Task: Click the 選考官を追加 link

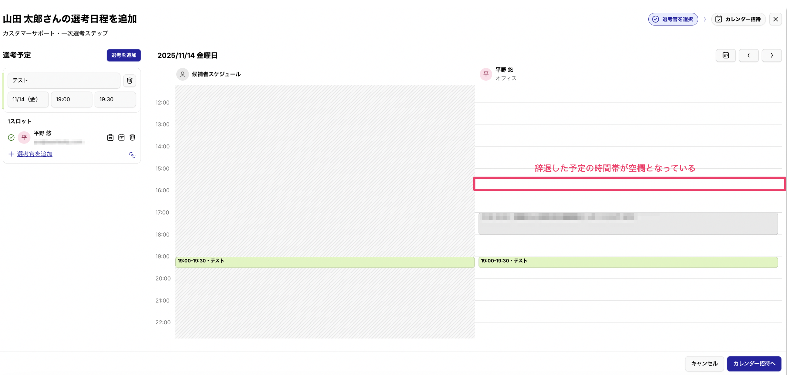Action: [x=35, y=154]
